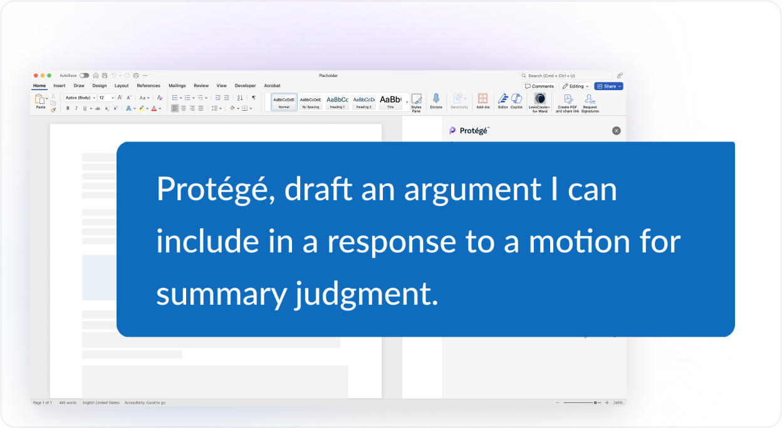Expand the styles gallery arrow

pyautogui.click(x=407, y=101)
